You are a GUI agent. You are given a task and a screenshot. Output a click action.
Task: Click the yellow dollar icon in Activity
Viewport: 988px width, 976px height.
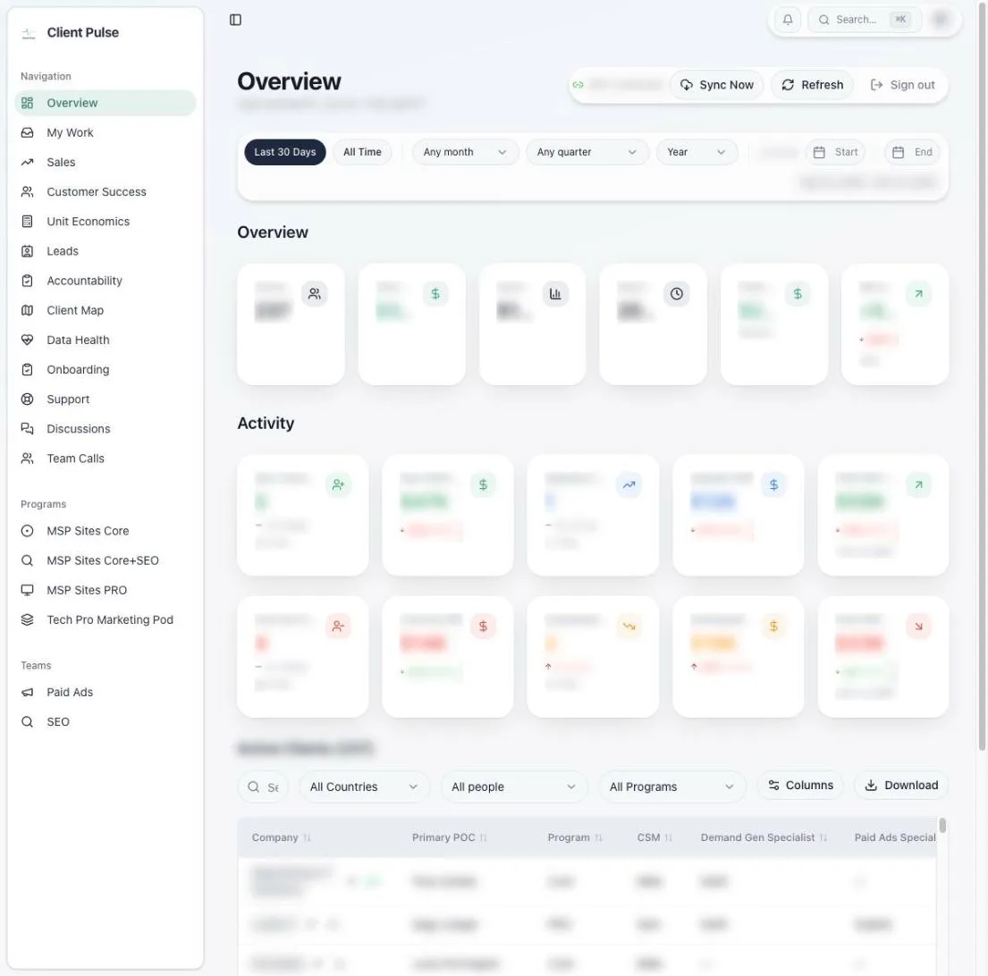773,626
